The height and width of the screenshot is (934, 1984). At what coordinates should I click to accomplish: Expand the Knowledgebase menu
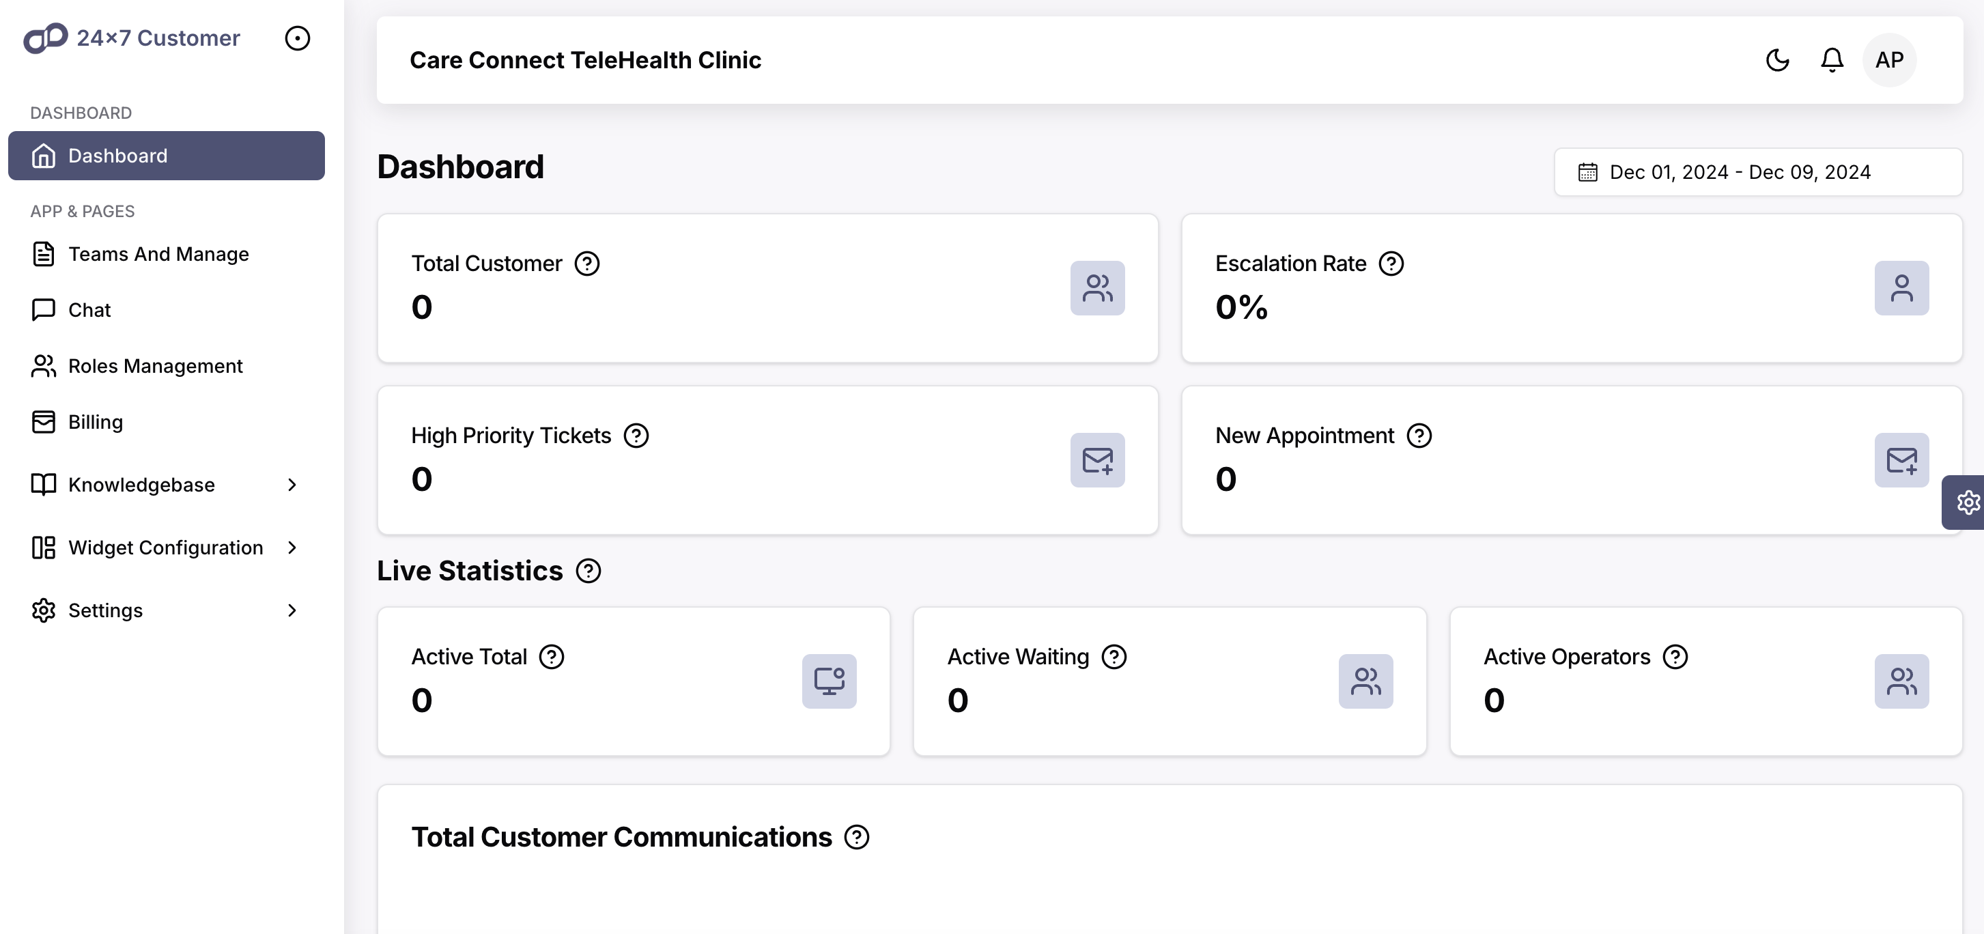tap(141, 484)
